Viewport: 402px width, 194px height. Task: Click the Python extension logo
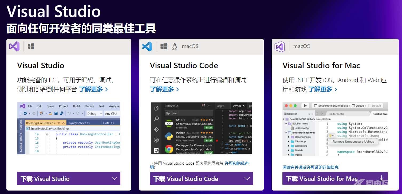coord(169,136)
